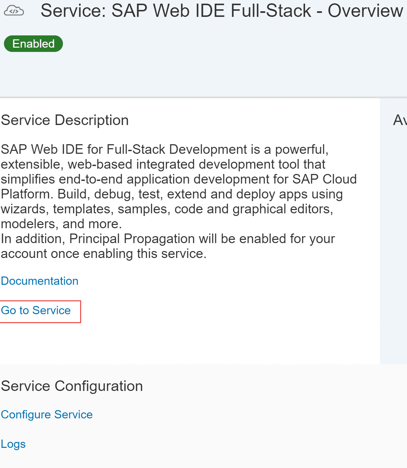Open the Logs link

(x=13, y=444)
